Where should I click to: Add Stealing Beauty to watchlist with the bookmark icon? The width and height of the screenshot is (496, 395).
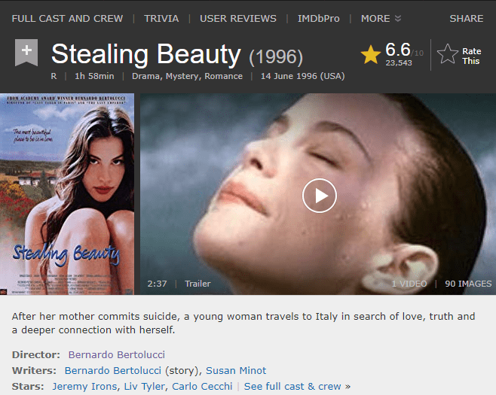pos(26,53)
